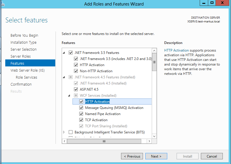Check Background Intelligent Transfer Service checkbox

coord(70,132)
